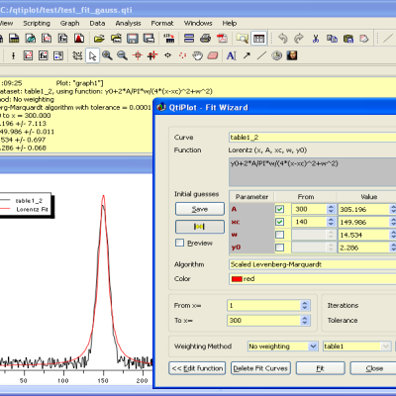This screenshot has width=396, height=396.
Task: Open the Help menu
Action: point(230,23)
